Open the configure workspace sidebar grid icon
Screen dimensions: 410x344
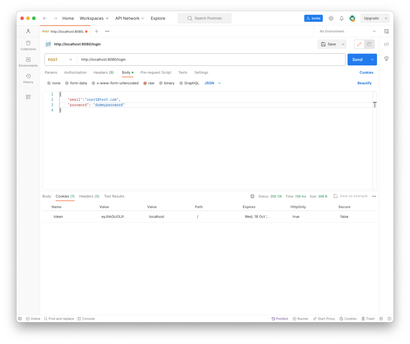pos(28,97)
